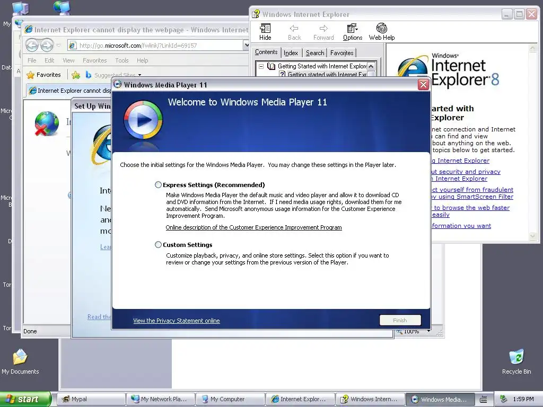Screen dimensions: 543x407
Task: Open the Customer Experience Improvement Program description link
Action: pyautogui.click(x=253, y=227)
